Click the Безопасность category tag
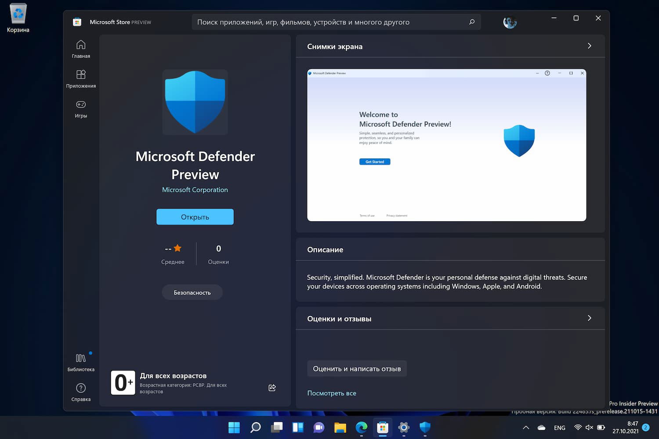Screen dimensions: 659x439 [x=192, y=292]
